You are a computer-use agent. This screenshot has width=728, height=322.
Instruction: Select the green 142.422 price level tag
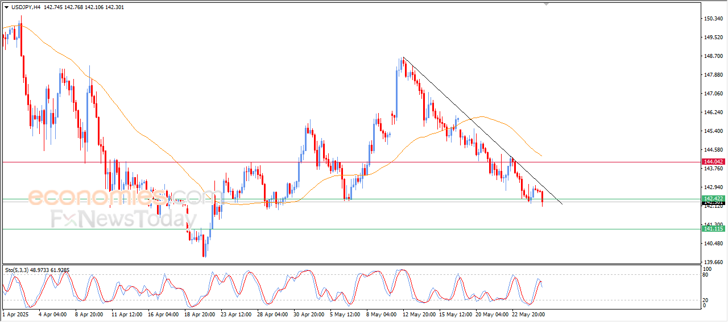point(713,198)
